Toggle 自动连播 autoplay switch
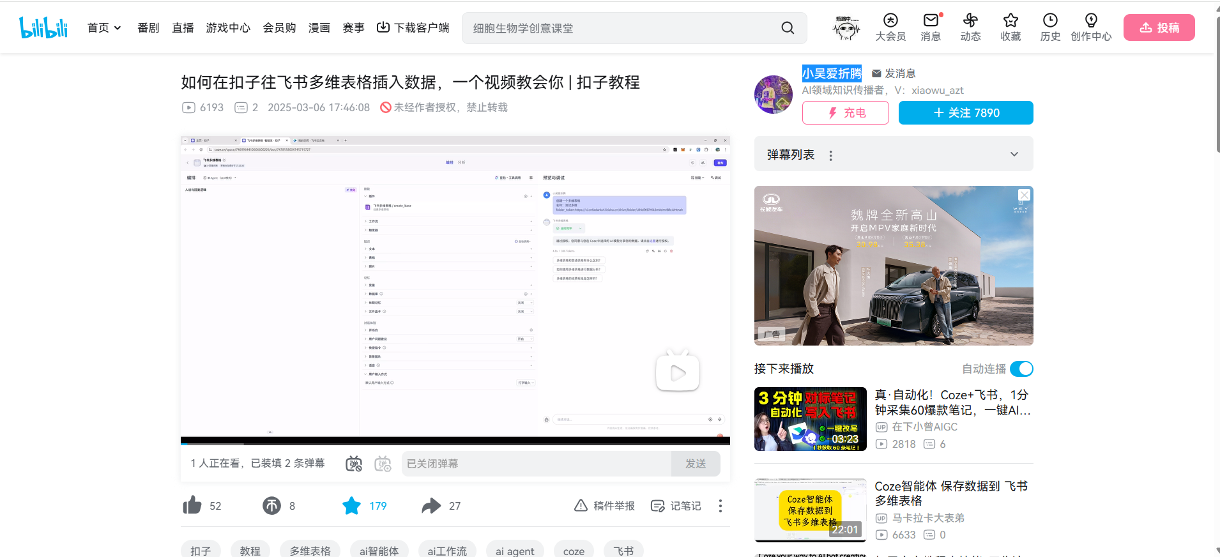 (1021, 369)
